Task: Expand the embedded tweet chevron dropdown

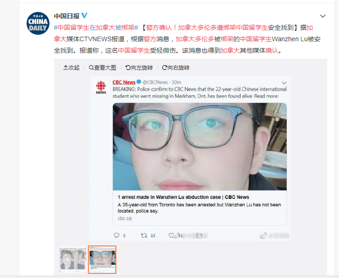Action: (284, 83)
